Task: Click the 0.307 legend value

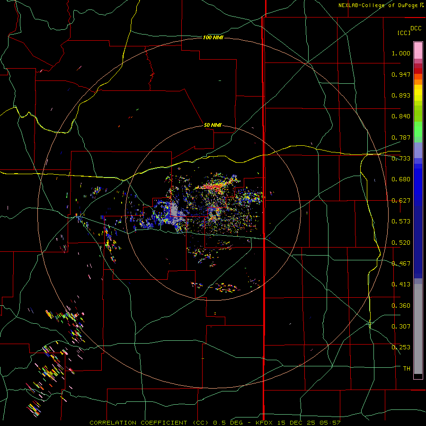Action: tap(401, 327)
